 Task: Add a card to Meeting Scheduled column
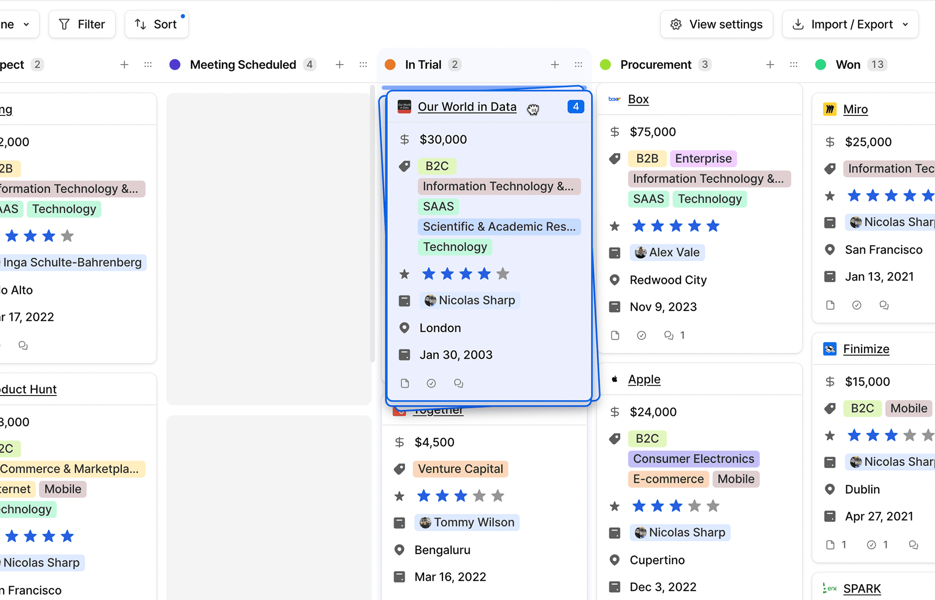(340, 65)
